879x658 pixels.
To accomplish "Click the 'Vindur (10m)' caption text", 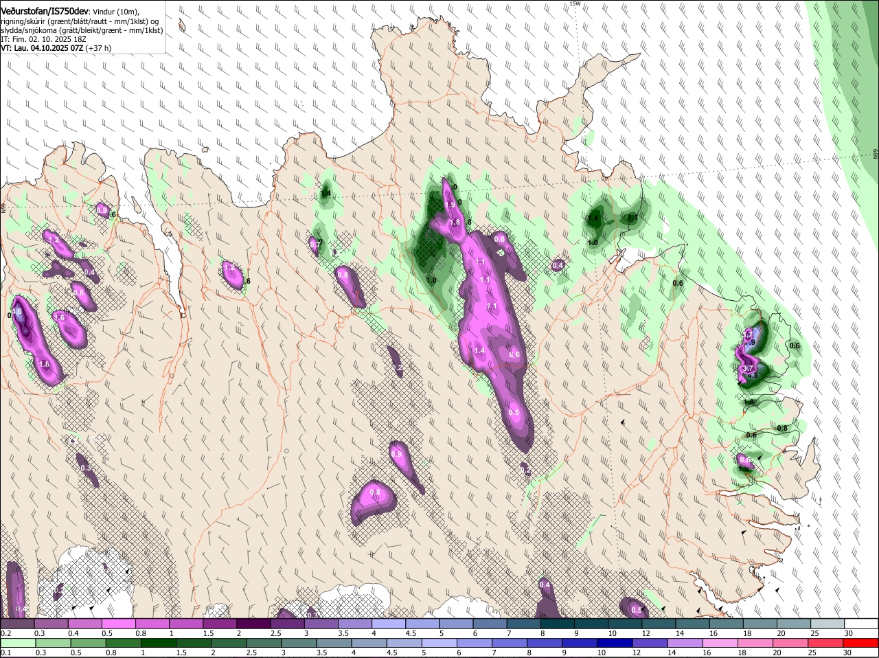I will coord(117,12).
